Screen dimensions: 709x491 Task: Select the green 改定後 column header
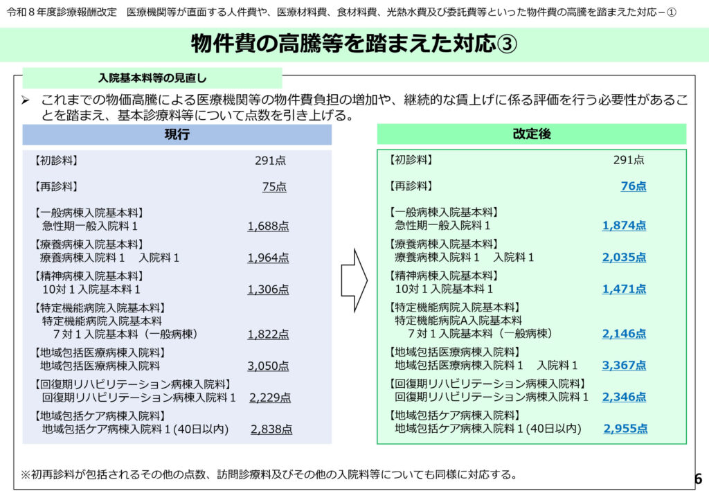tap(531, 134)
